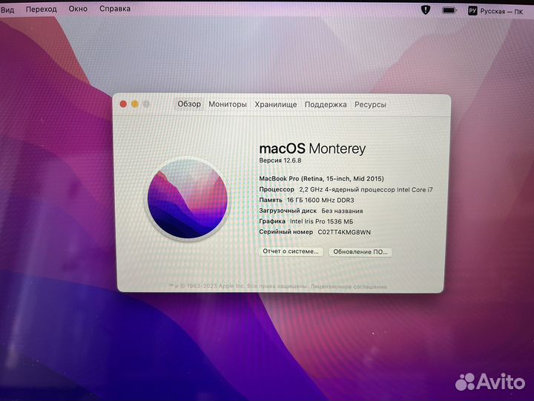Image resolution: width=534 pixels, height=401 pixels.
Task: Click MacBook Pro (Retina, 15-inch, Mid 2015) text
Action: coord(321,179)
